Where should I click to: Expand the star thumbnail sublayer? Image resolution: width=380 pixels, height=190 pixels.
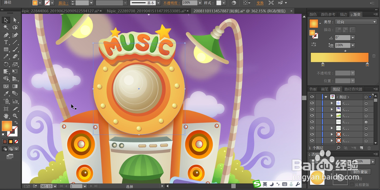tap(332, 103)
